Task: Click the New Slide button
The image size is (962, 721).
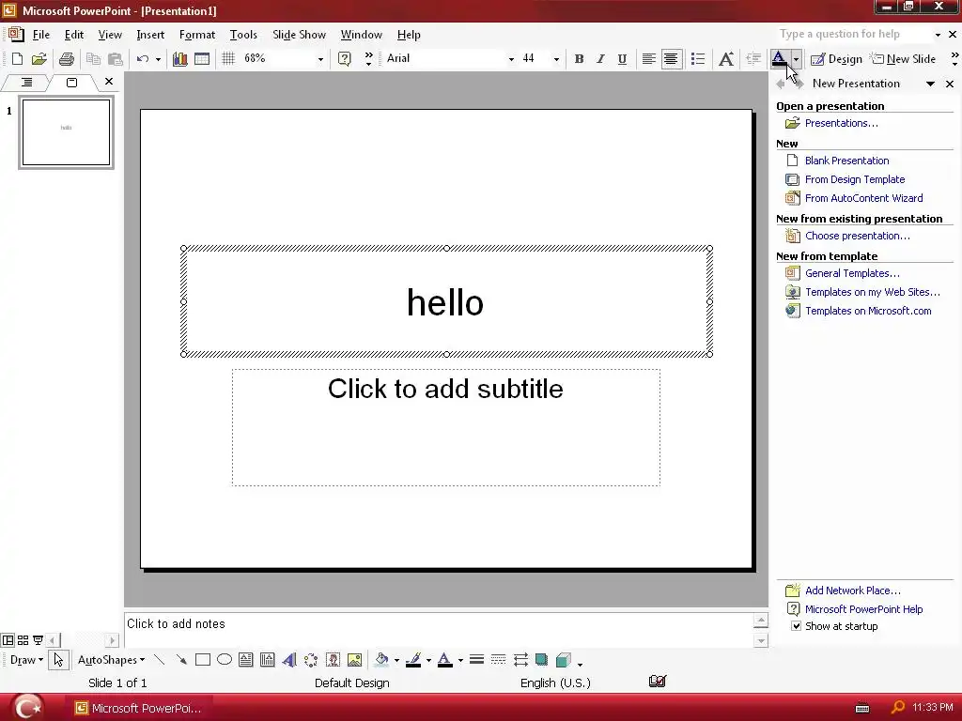Action: 903,59
